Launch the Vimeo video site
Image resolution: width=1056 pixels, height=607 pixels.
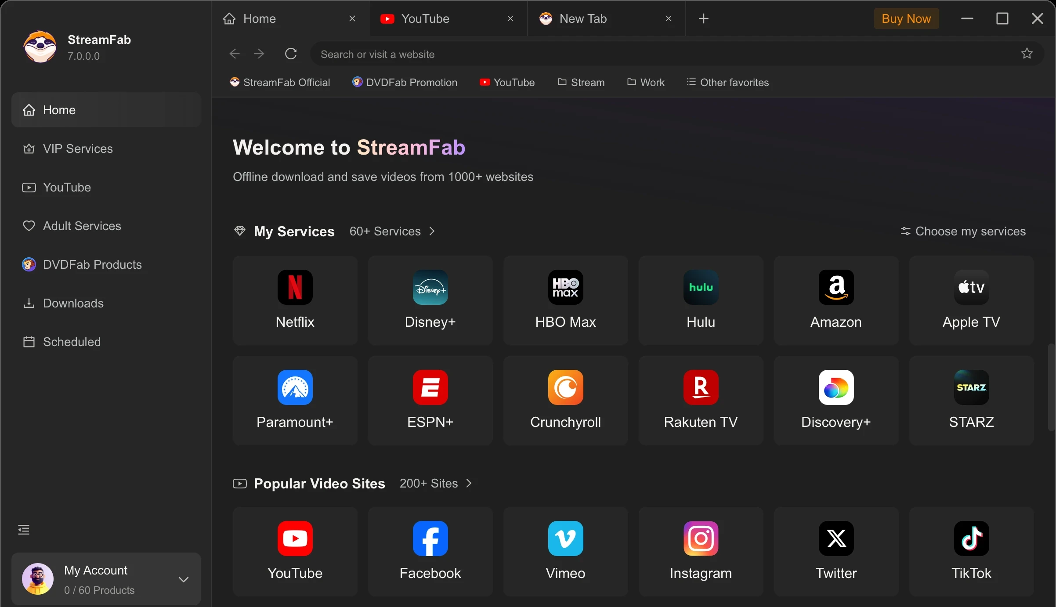(x=565, y=552)
